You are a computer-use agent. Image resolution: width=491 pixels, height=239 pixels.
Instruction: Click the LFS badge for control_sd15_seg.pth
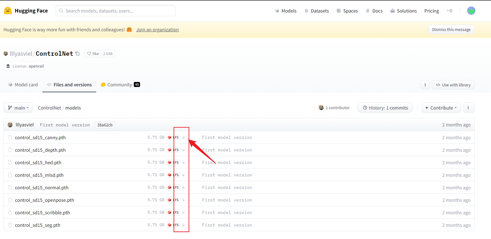point(173,225)
